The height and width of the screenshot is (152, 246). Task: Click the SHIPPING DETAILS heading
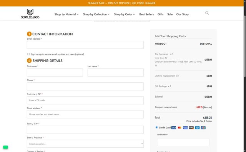47,61
